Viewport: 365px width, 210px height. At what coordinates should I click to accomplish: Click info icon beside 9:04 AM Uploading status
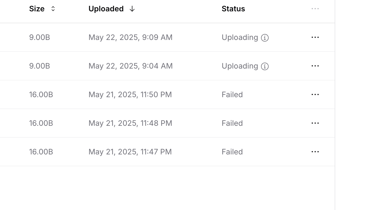pos(265,66)
